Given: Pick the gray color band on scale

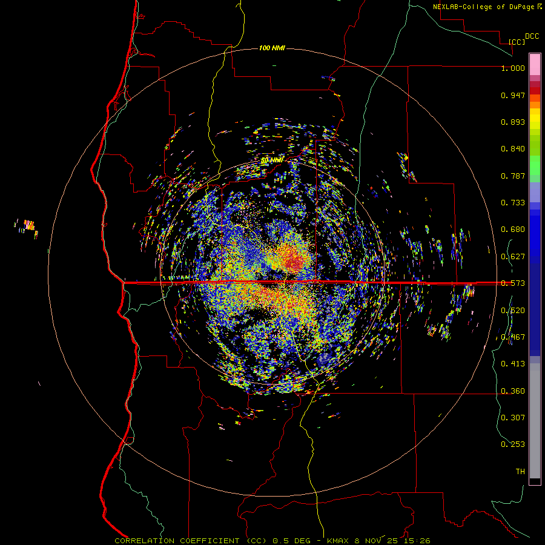Looking at the screenshot, I should 535,421.
